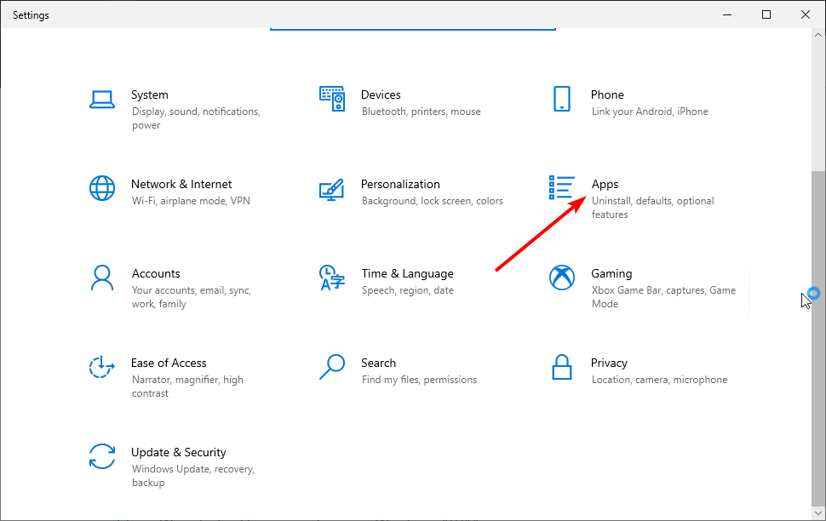The image size is (826, 521).
Task: Open the Update & Security label
Action: [x=179, y=452]
